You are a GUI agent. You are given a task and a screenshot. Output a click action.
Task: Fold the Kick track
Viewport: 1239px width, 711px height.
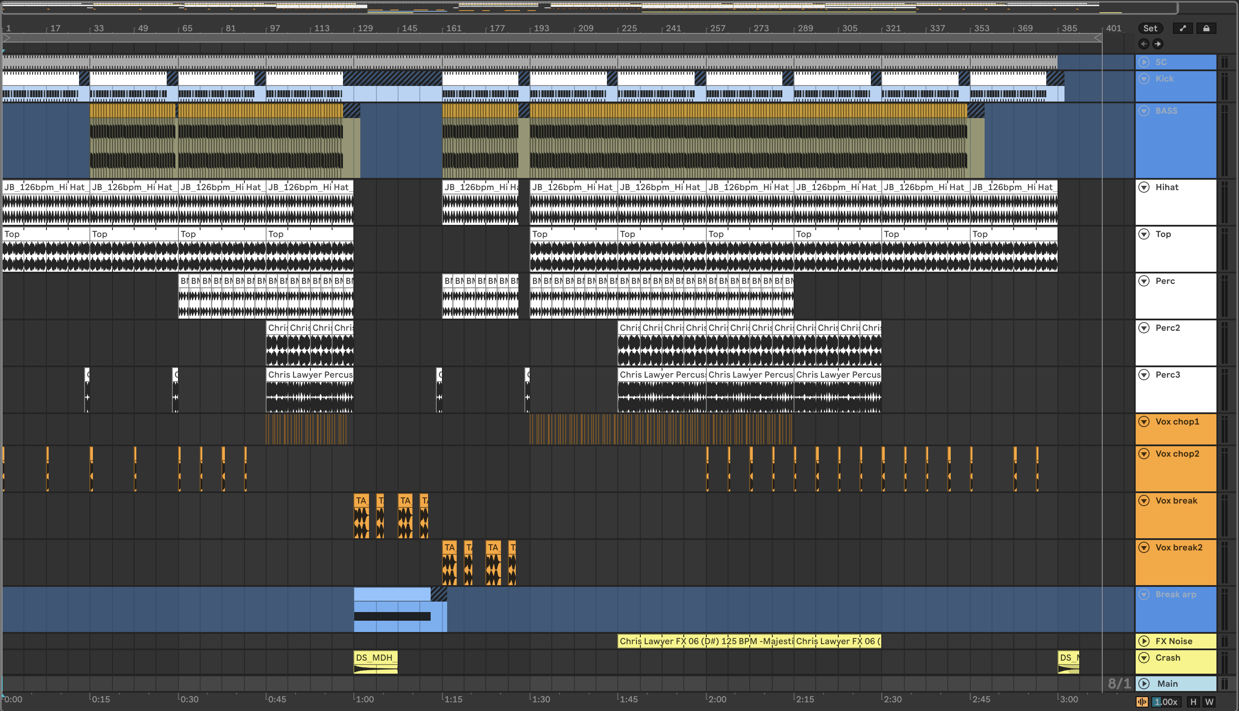(x=1144, y=79)
